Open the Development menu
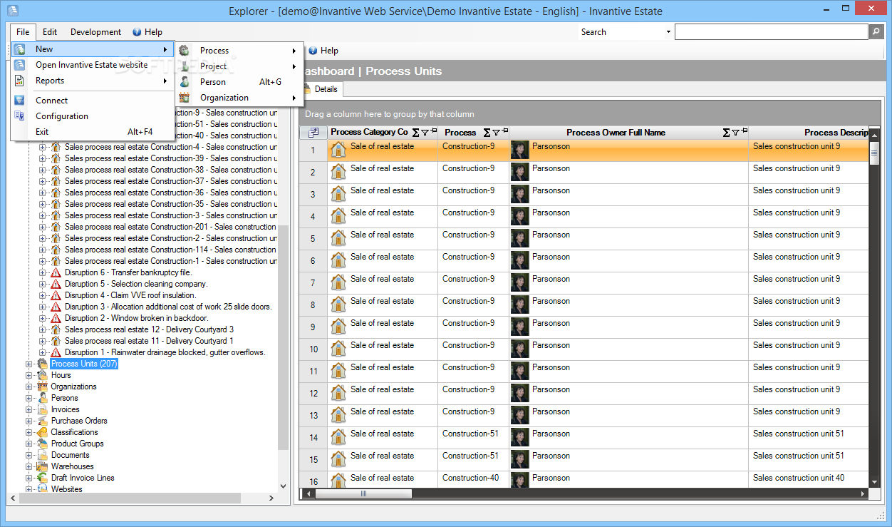The width and height of the screenshot is (892, 527). coord(95,32)
